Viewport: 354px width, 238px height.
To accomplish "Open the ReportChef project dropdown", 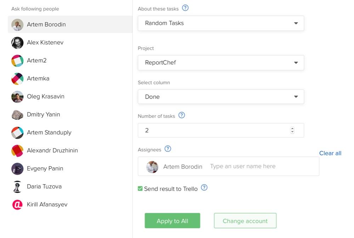I will coord(221,63).
